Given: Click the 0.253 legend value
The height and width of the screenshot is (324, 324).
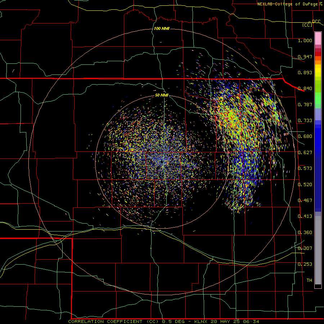Looking at the screenshot, I should click(305, 264).
